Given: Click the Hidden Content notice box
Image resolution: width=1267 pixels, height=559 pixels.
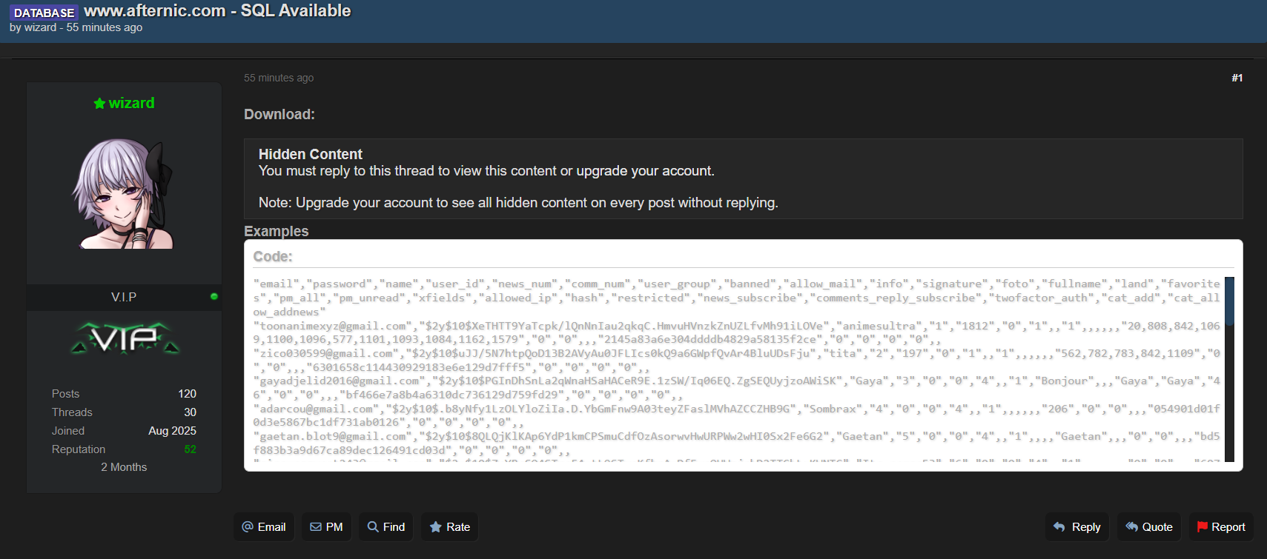Looking at the screenshot, I should (743, 178).
